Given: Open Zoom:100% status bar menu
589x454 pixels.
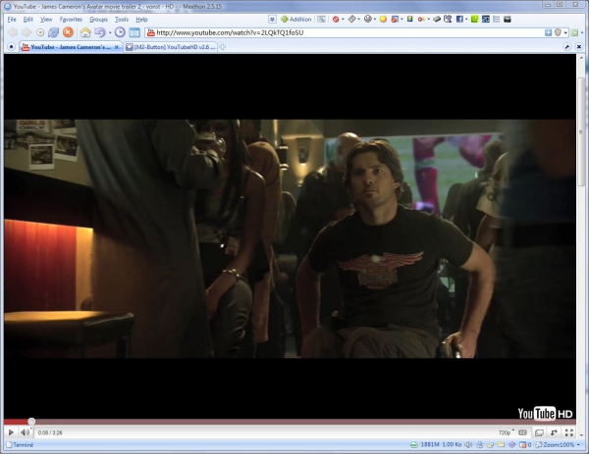Looking at the screenshot, I should (558, 445).
